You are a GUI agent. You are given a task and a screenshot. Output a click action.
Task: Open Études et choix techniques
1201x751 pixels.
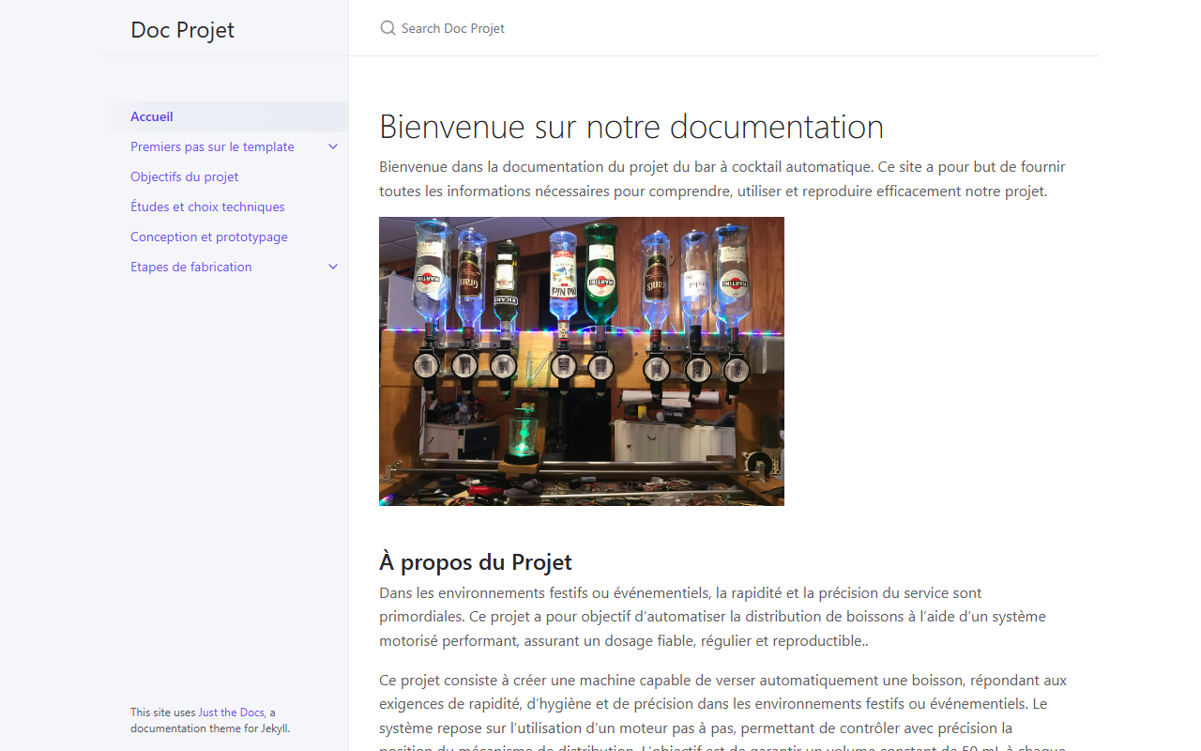pyautogui.click(x=207, y=207)
